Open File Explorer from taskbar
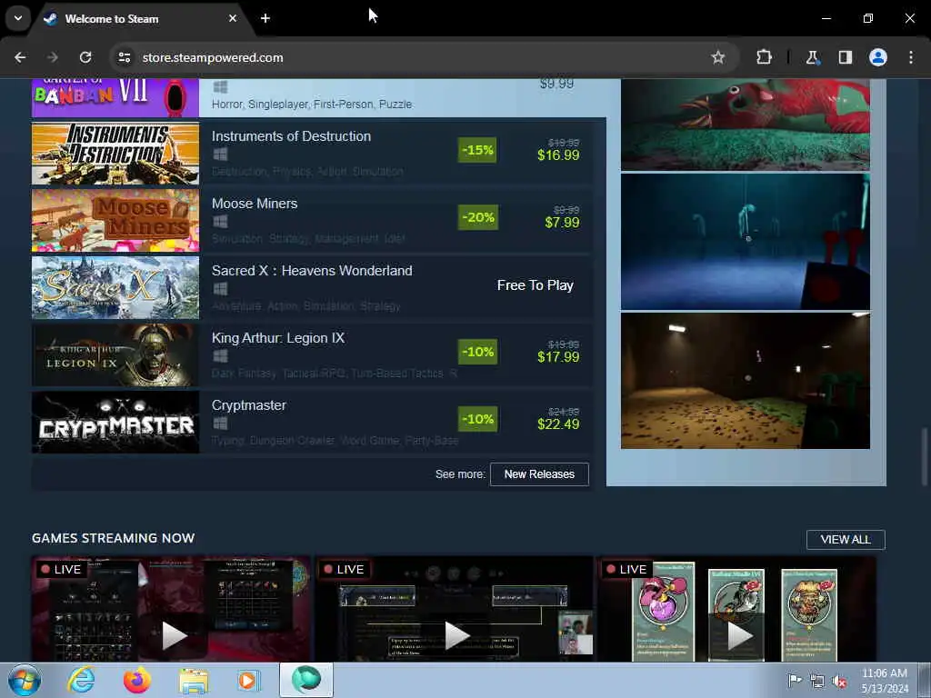This screenshot has height=698, width=931. (194, 681)
